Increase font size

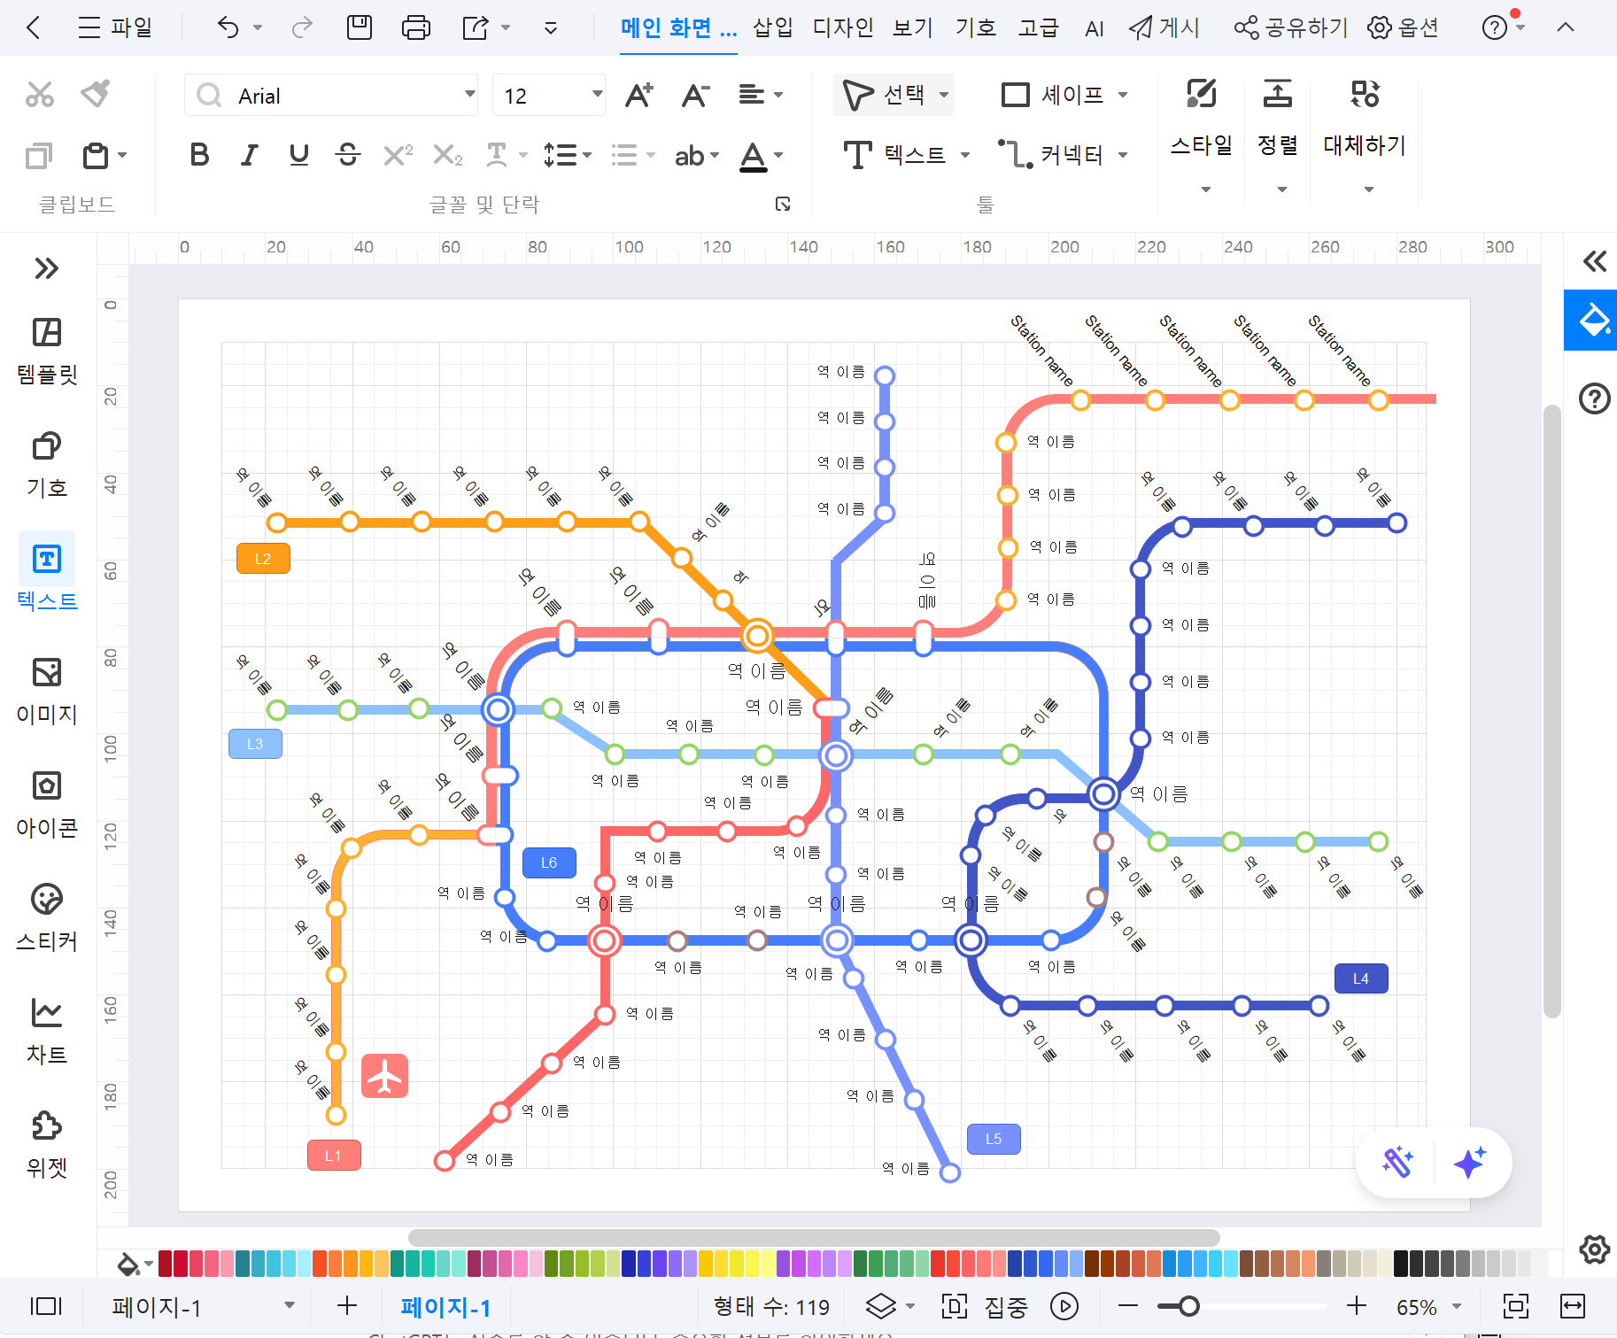[639, 95]
